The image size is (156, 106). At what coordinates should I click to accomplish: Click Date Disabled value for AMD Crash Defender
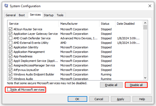[128, 38]
